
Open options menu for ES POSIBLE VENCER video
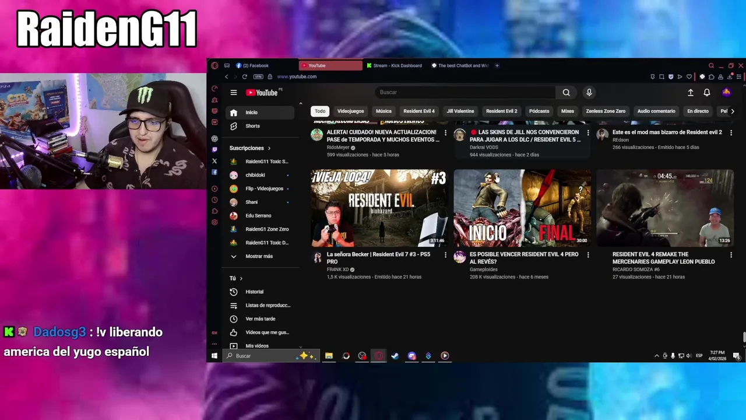[588, 255]
